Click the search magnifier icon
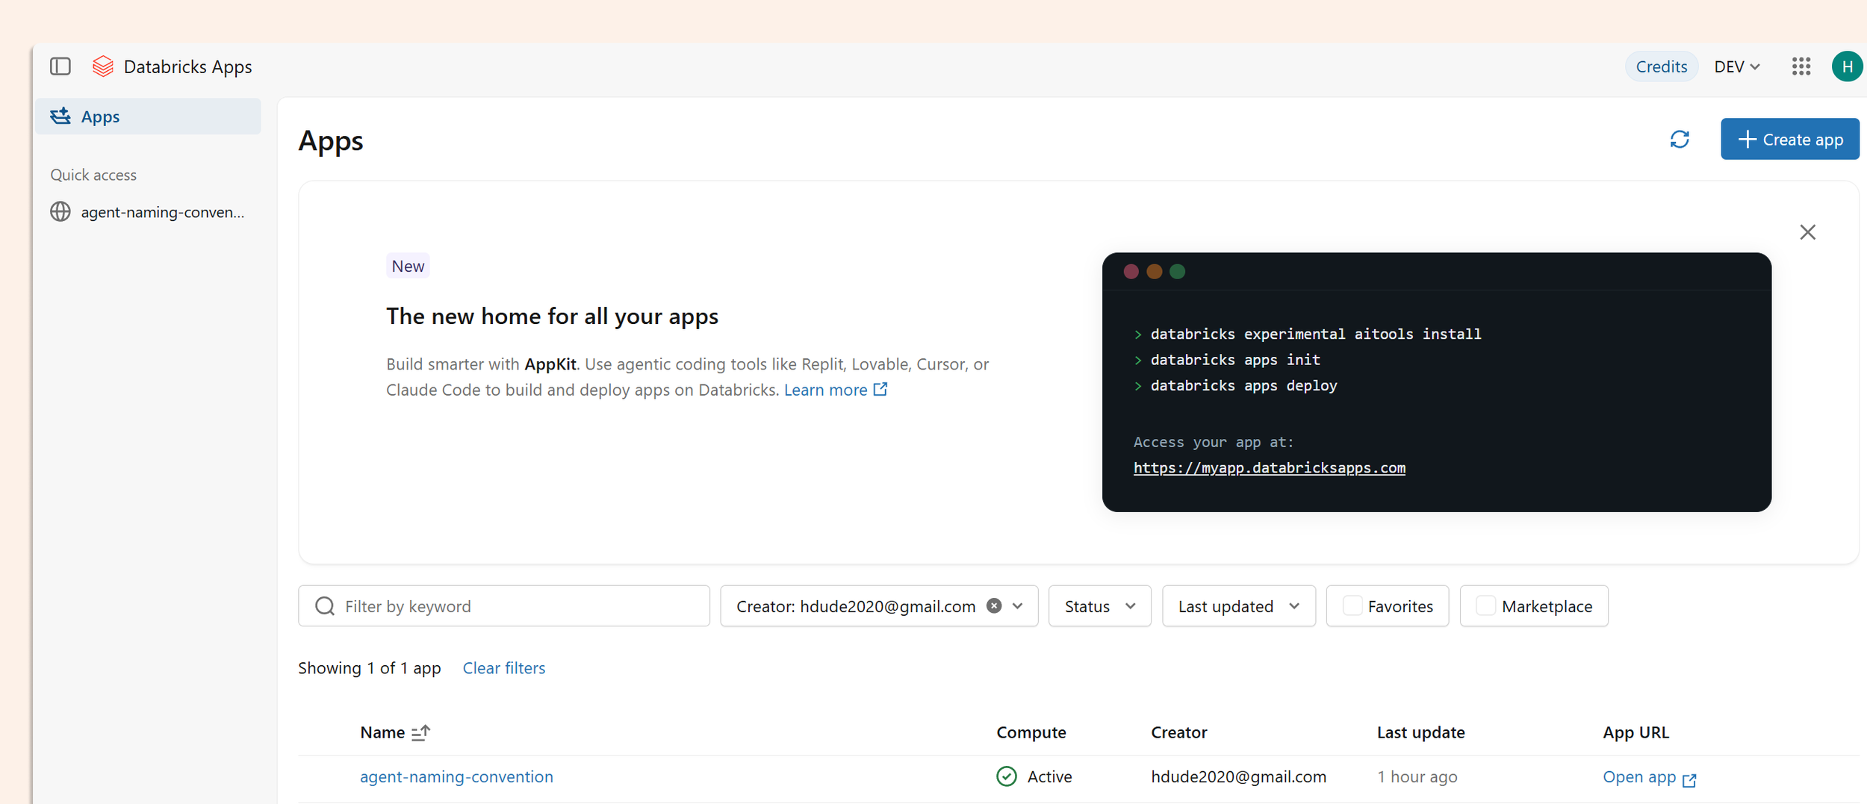 point(325,605)
